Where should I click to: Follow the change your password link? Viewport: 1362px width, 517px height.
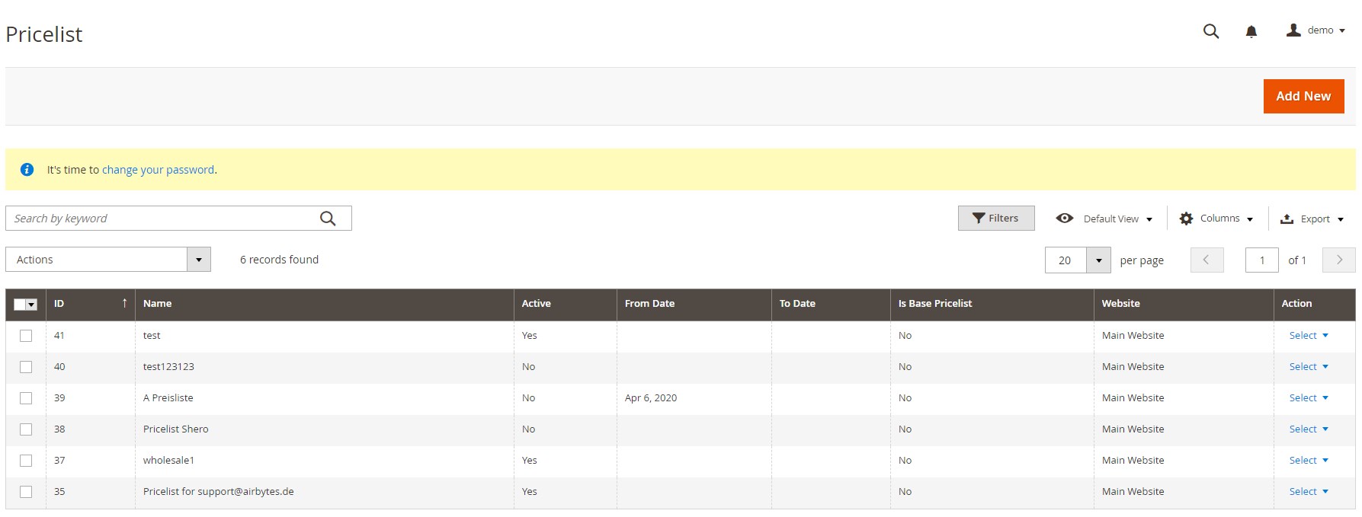tap(158, 170)
